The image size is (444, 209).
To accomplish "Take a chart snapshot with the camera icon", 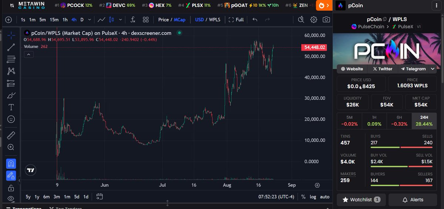I will 326,20.
